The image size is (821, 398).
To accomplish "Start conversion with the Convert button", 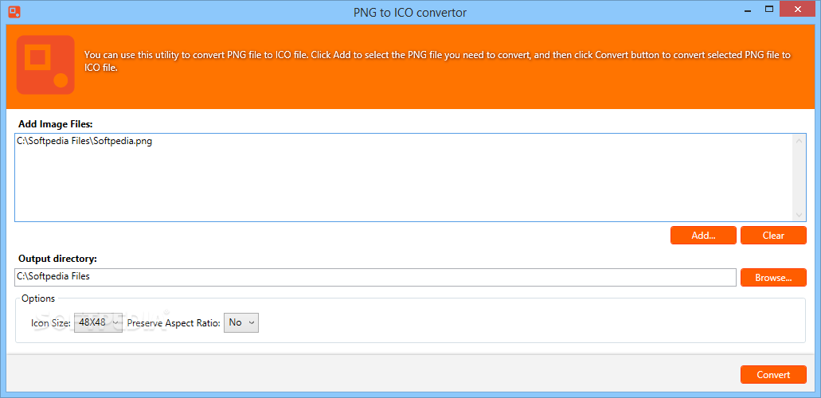I will [x=773, y=374].
